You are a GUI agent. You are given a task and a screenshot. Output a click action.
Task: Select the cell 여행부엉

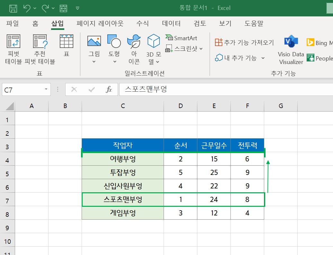point(123,159)
